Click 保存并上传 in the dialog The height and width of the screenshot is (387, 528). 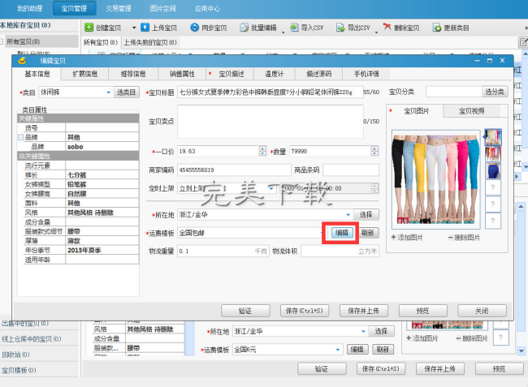click(x=363, y=311)
